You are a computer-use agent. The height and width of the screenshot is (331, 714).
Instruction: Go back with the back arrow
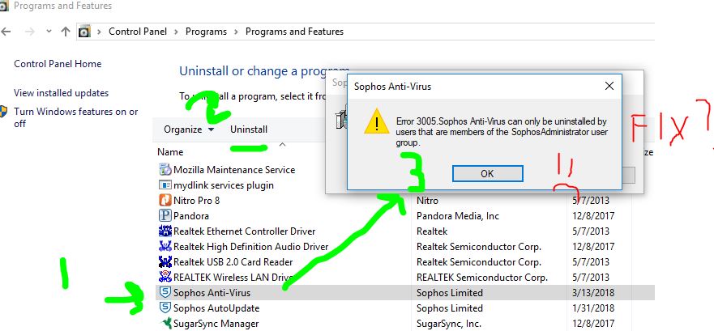6,32
